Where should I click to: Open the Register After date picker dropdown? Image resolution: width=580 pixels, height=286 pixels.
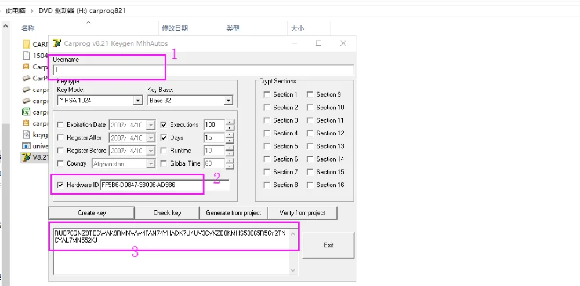tap(151, 138)
